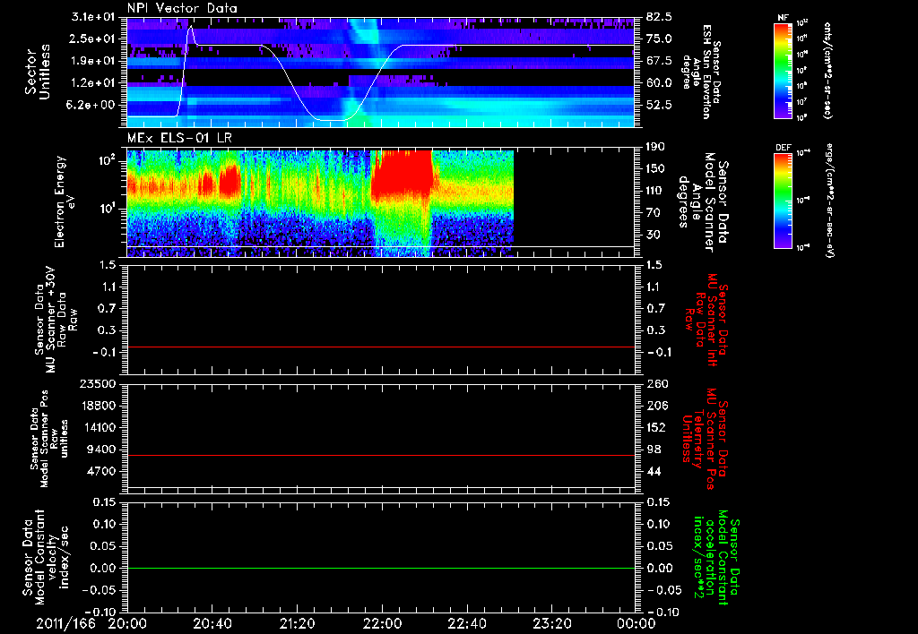Click the Electron Energy eV axis label
This screenshot has height=634, width=918.
[65, 201]
